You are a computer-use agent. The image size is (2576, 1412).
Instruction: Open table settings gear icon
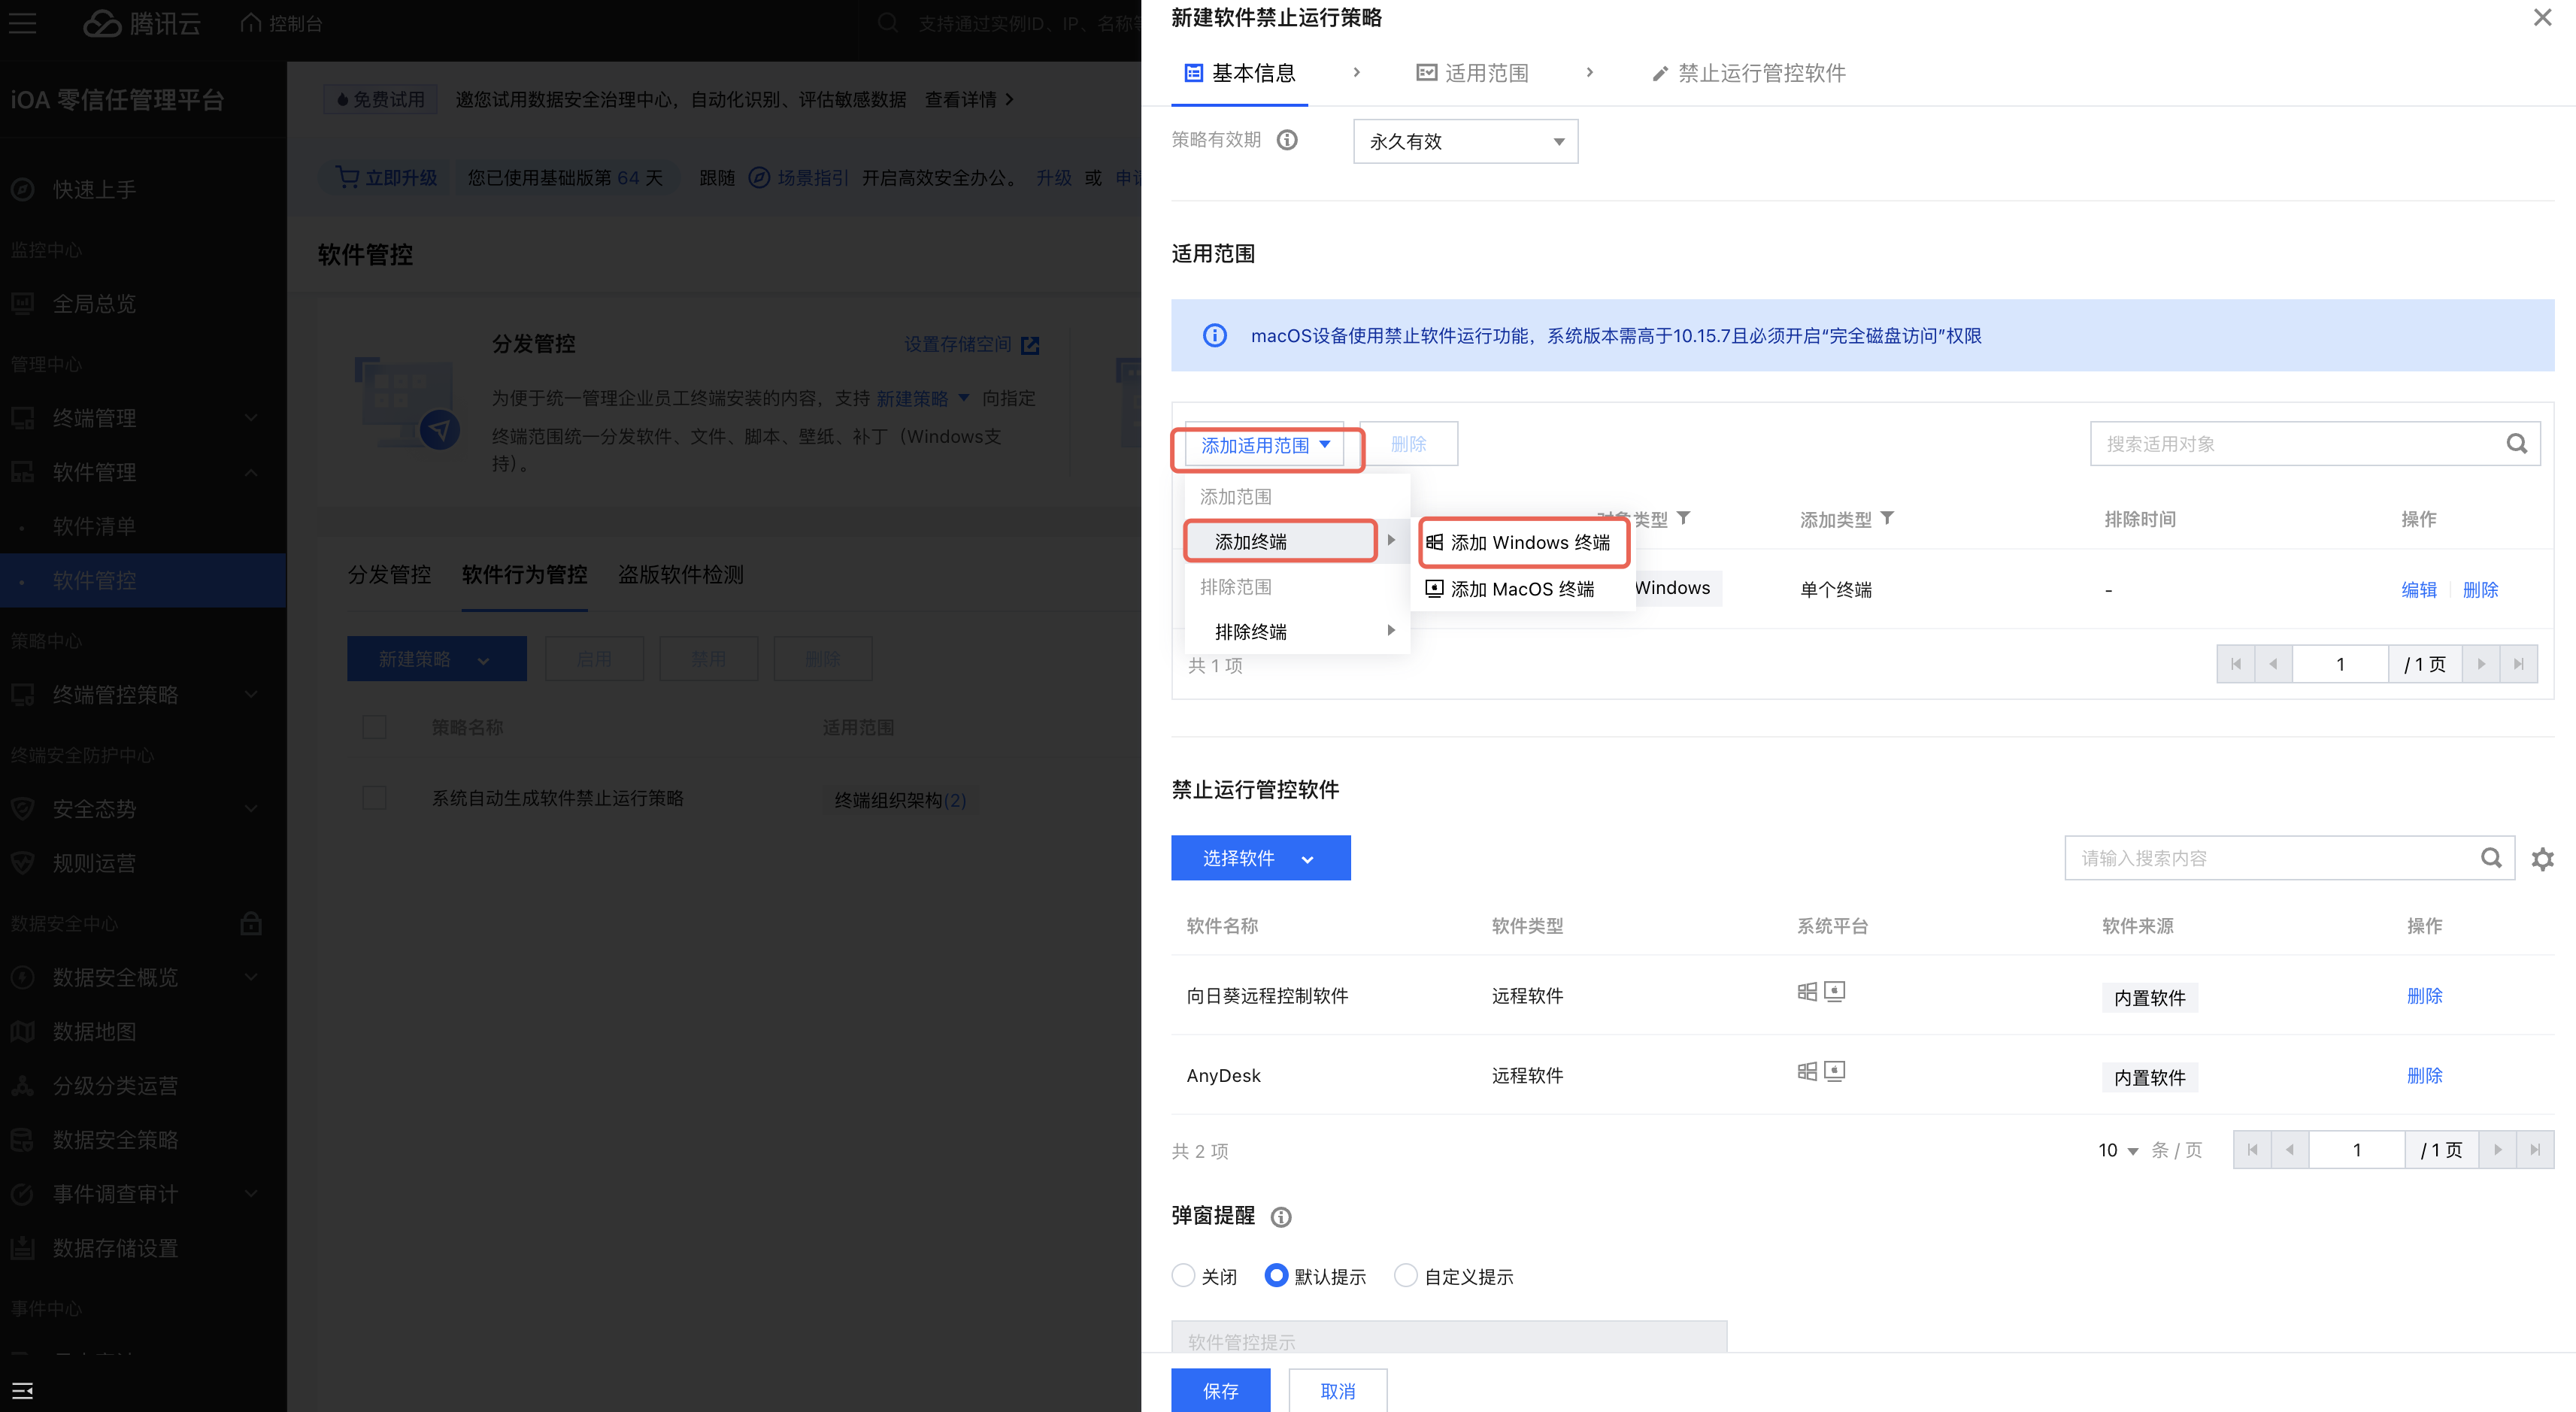coord(2542,859)
